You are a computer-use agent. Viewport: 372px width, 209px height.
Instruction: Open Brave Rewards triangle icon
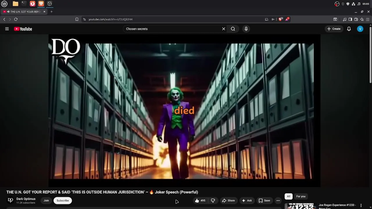pos(287,19)
